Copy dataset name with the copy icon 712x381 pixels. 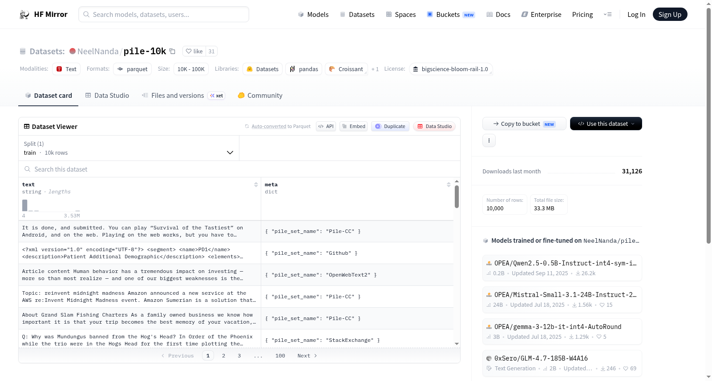pyautogui.click(x=172, y=51)
